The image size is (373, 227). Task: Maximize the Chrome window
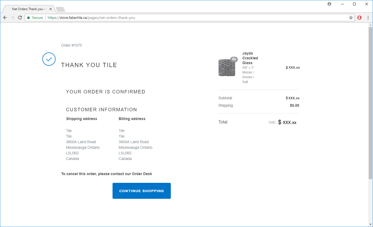pos(354,4)
